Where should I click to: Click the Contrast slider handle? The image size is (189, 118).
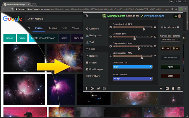[x=135, y=38]
